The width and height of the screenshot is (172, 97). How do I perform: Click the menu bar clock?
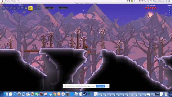click(x=148, y=1)
